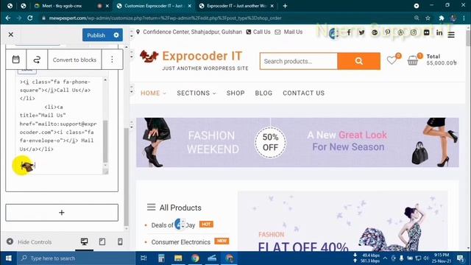Open the wishlist heart icon
This screenshot has height=265, width=471.
392,60
